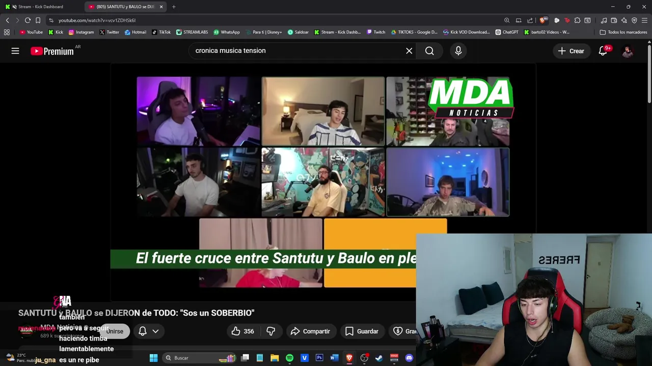Image resolution: width=652 pixels, height=366 pixels.
Task: Share the video via Compartir
Action: pos(310,331)
